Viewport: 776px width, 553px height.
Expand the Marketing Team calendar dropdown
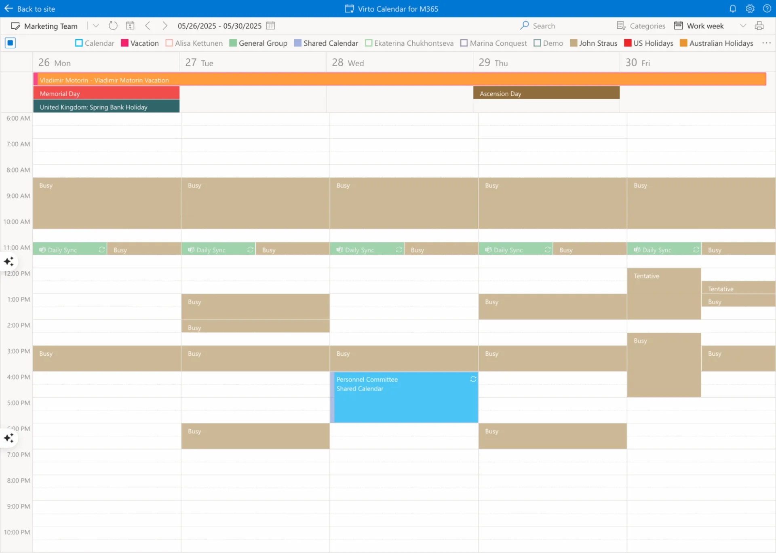[96, 25]
